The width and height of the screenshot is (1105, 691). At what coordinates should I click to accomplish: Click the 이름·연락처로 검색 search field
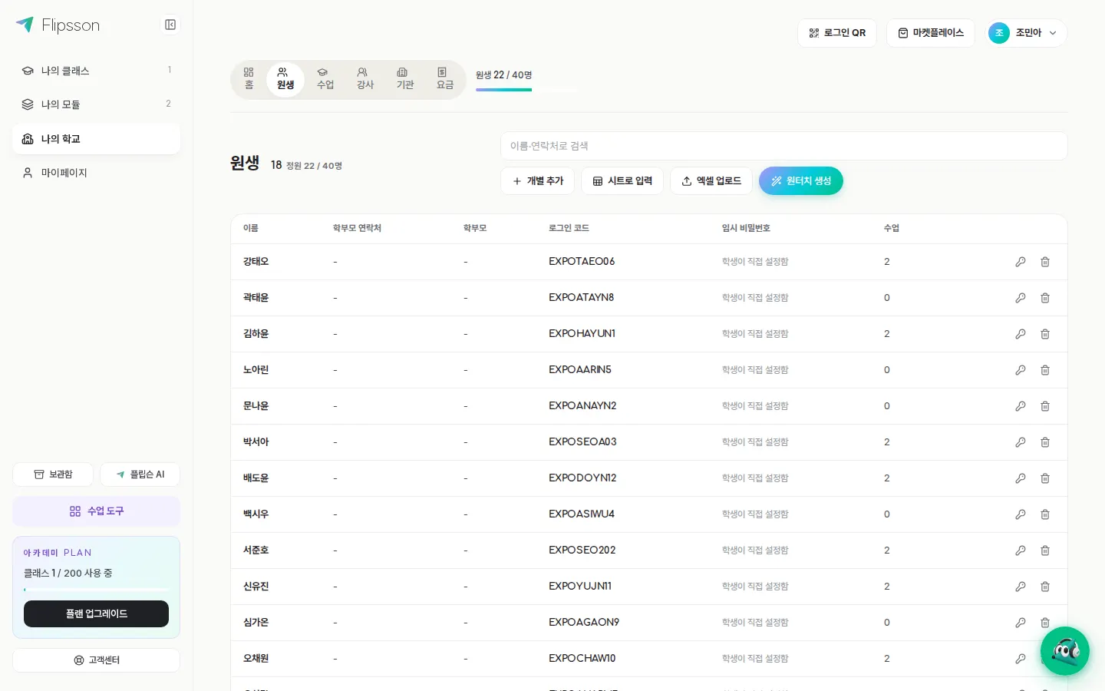tap(784, 146)
